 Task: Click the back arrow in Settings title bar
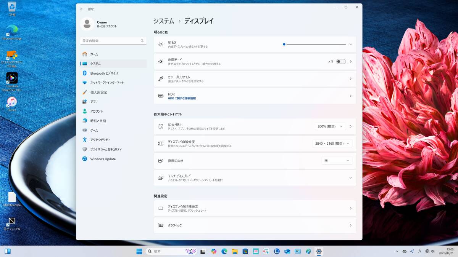[82, 9]
